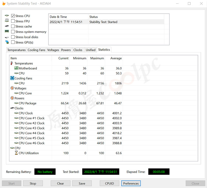Click the lightning icon of the Powers group
Viewport: 207px width, 188px height.
[12, 98]
